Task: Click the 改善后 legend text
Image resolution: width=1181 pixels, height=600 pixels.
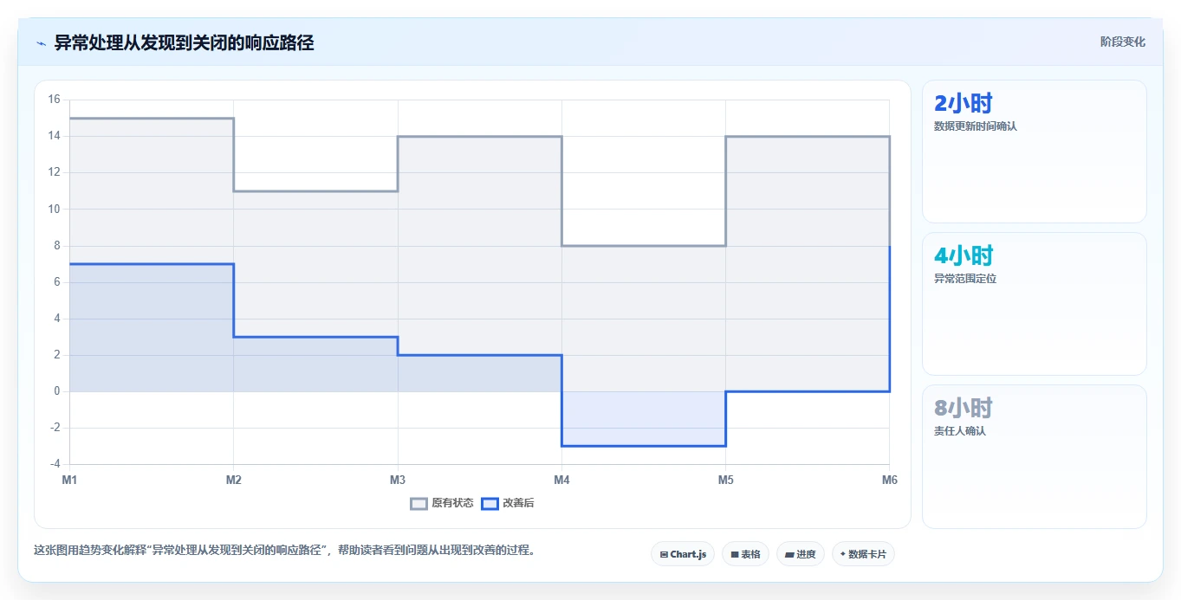Action: pyautogui.click(x=518, y=503)
